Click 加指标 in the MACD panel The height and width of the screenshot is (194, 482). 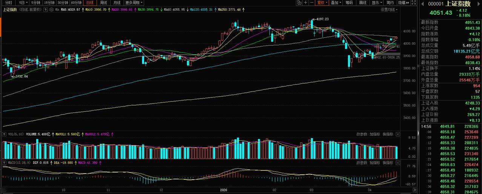tap(375, 163)
